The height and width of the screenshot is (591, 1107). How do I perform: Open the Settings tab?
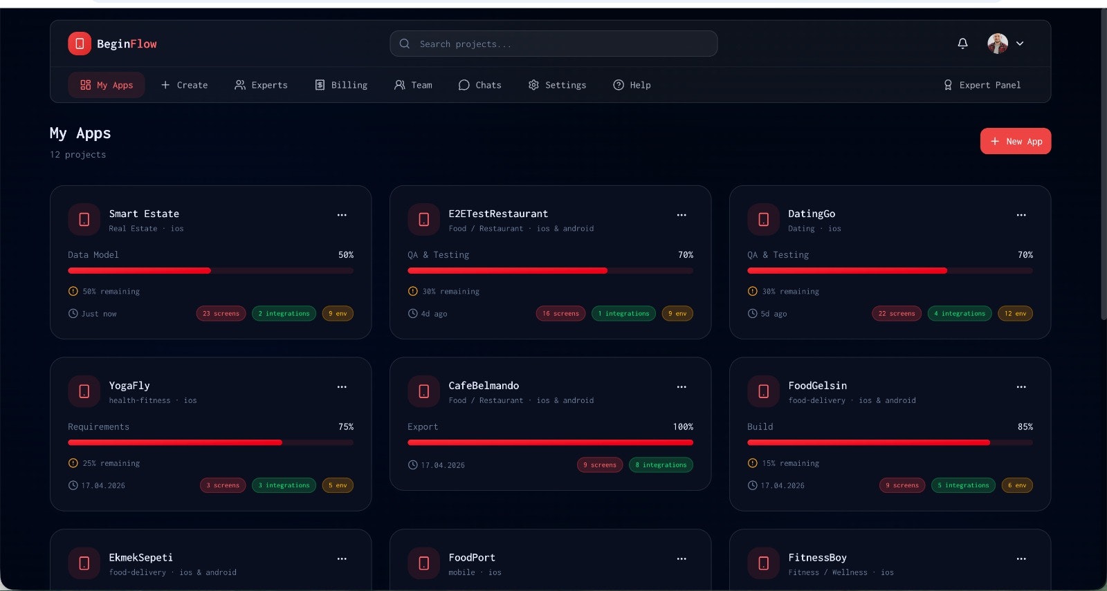[557, 85]
